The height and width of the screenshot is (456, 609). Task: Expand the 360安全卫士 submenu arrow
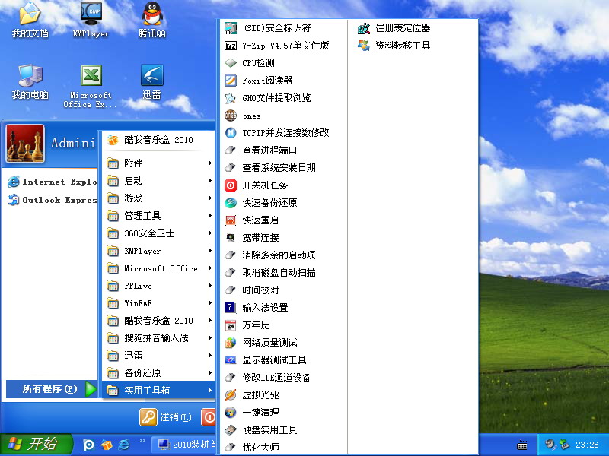(x=210, y=233)
